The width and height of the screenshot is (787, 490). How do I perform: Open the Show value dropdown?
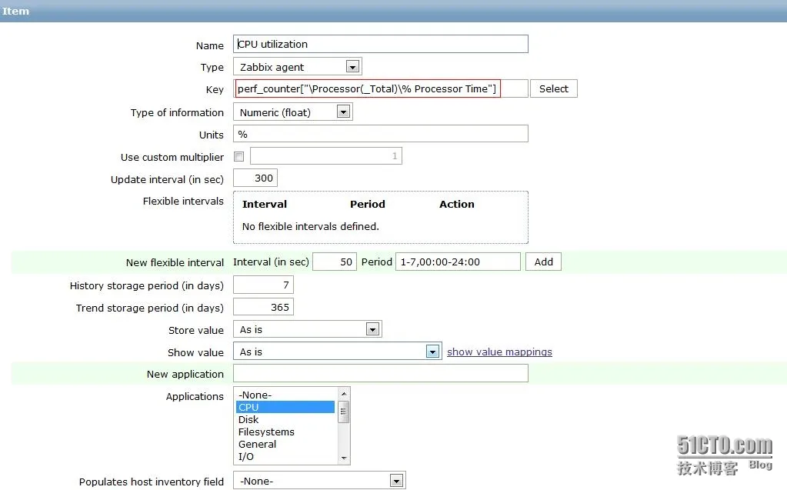(337, 352)
